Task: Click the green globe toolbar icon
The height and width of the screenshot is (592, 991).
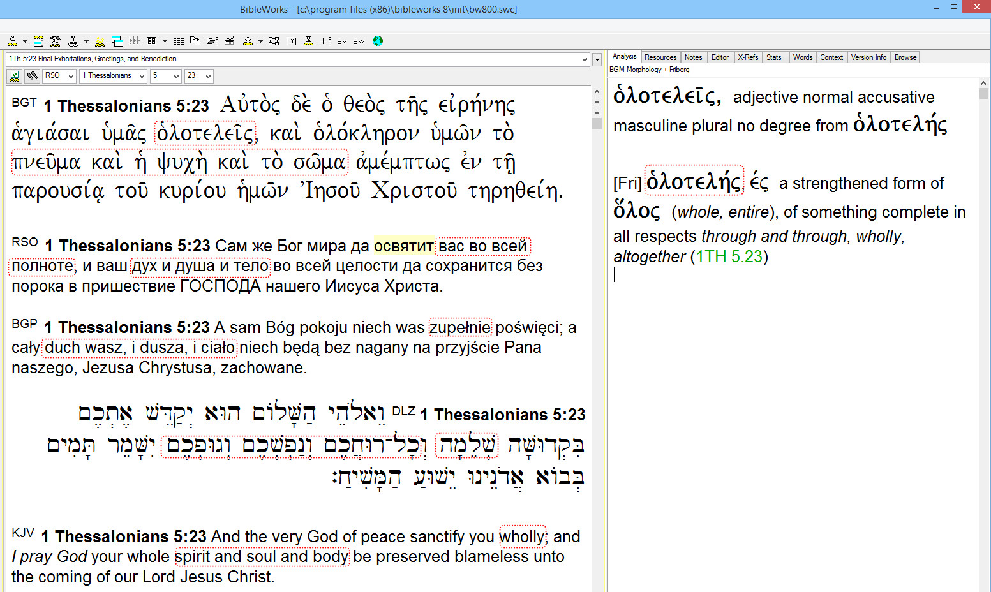Action: click(378, 41)
